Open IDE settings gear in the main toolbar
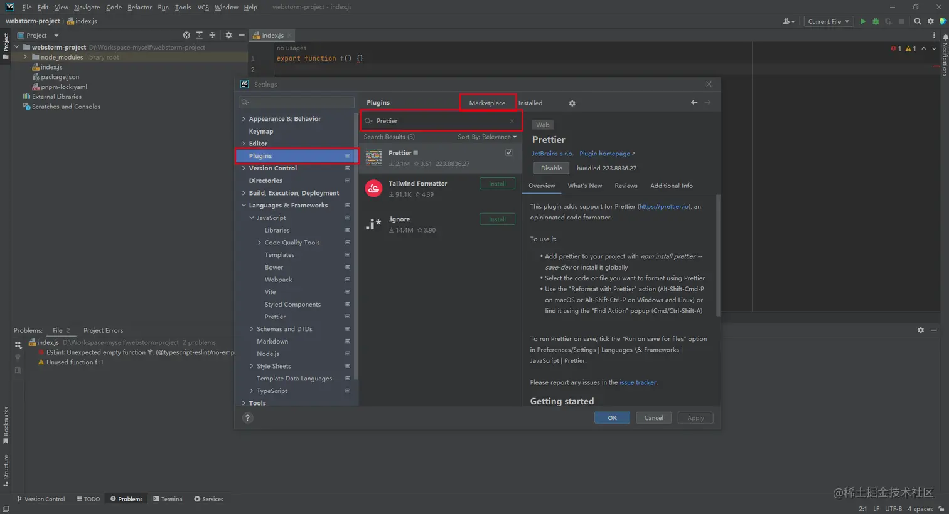 coord(931,21)
